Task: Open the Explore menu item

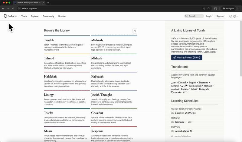Action: coord(34,16)
